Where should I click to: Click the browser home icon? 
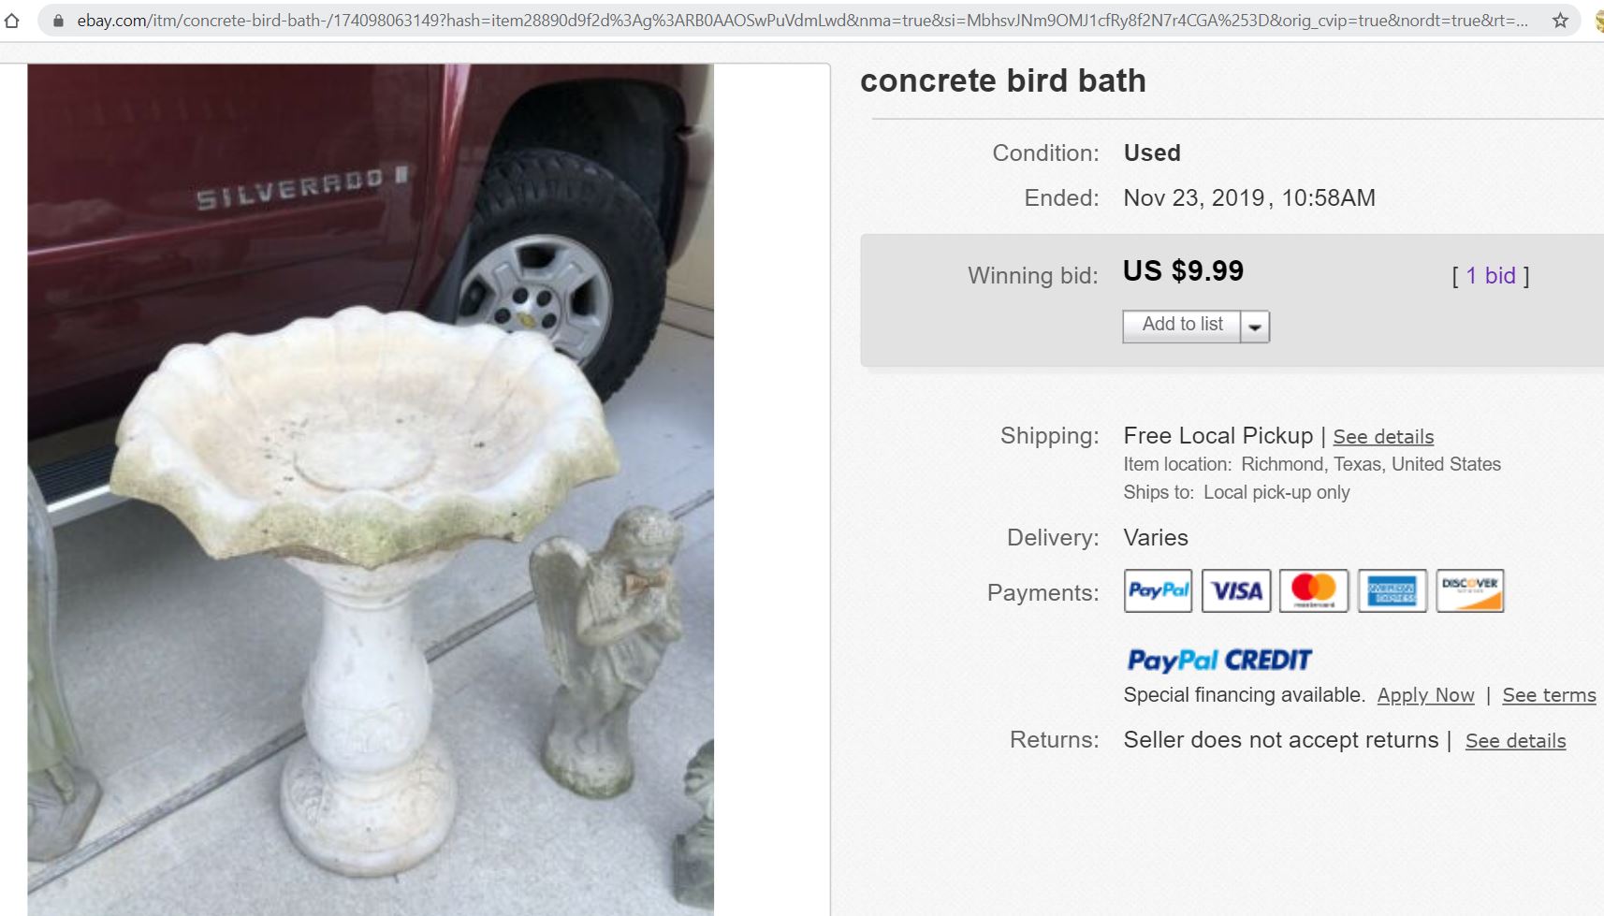click(13, 20)
